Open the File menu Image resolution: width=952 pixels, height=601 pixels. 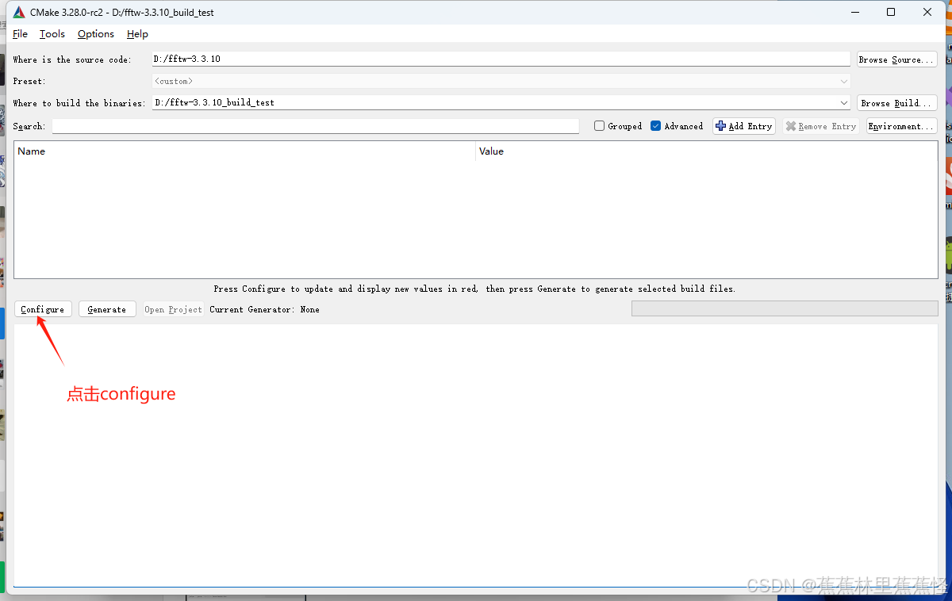(x=20, y=33)
